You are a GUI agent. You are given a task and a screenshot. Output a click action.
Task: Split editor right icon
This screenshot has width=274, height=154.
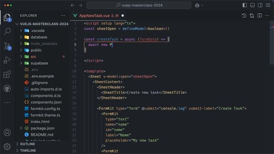pyautogui.click(x=260, y=15)
